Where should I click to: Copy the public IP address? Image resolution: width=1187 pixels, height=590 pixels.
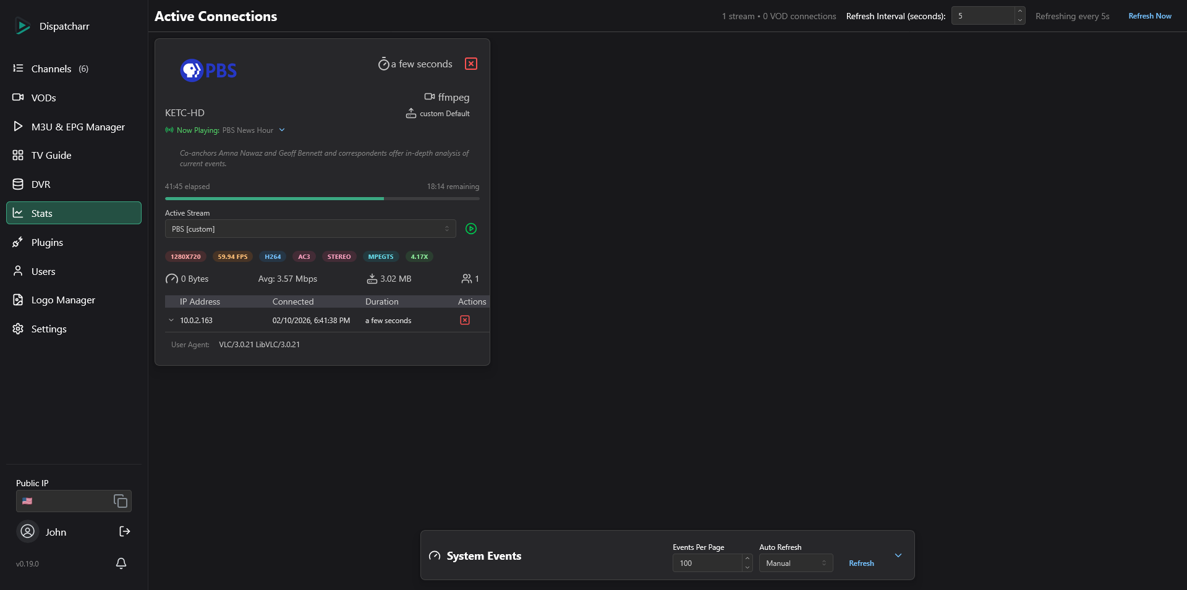tap(121, 501)
